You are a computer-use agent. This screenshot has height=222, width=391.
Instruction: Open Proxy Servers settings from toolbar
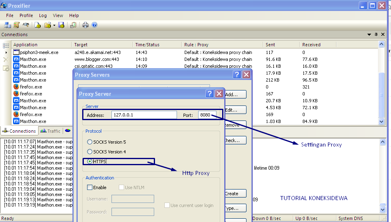(x=7, y=25)
